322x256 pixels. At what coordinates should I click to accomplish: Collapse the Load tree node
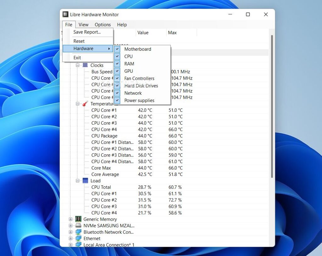click(x=77, y=181)
